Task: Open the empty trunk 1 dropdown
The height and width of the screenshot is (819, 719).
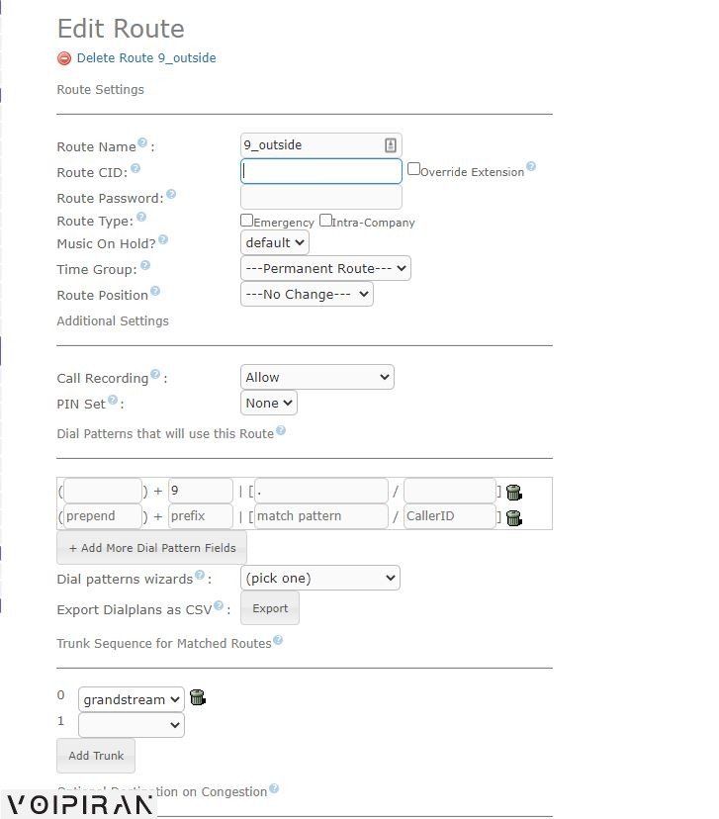Action: click(132, 725)
